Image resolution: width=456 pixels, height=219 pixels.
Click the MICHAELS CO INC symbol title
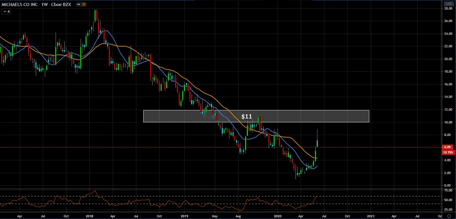pos(19,4)
